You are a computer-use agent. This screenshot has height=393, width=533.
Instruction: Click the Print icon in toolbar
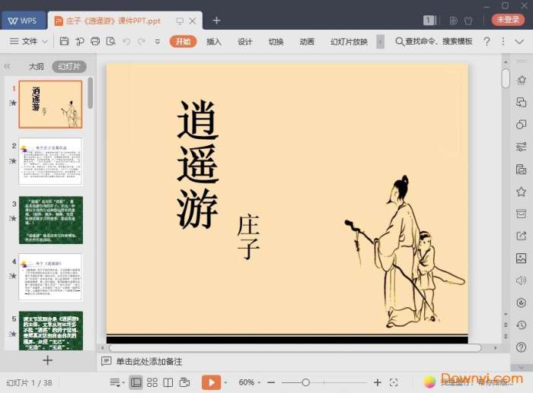(x=95, y=41)
